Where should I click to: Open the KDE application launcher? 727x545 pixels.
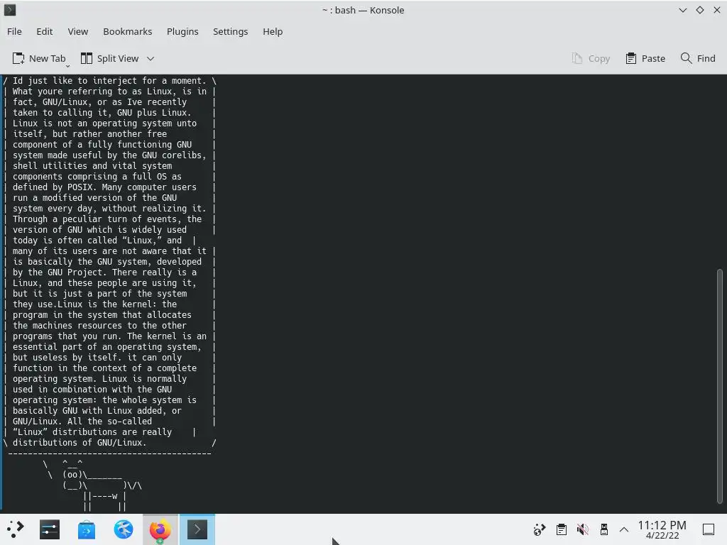[15, 529]
